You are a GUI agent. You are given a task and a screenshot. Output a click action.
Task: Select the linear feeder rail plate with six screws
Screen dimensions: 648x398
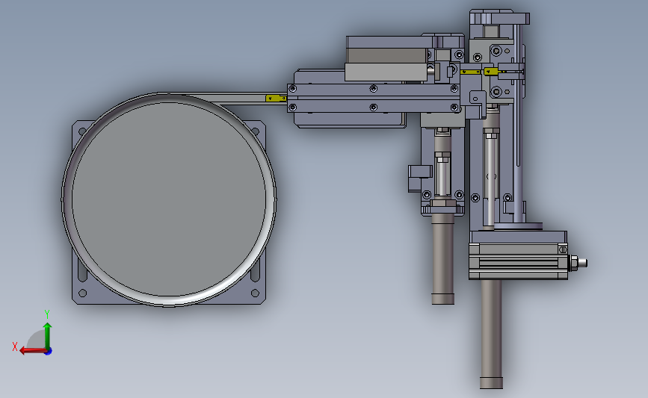(374, 99)
